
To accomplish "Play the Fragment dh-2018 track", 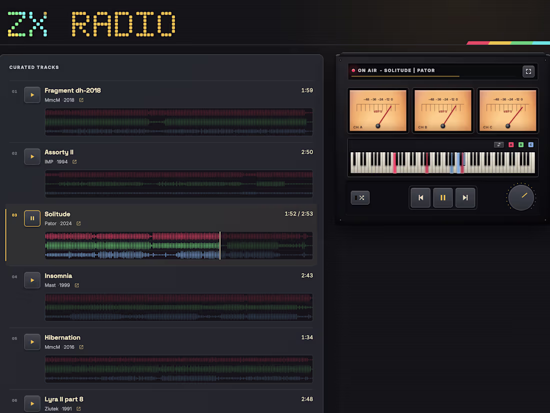I will 32,95.
